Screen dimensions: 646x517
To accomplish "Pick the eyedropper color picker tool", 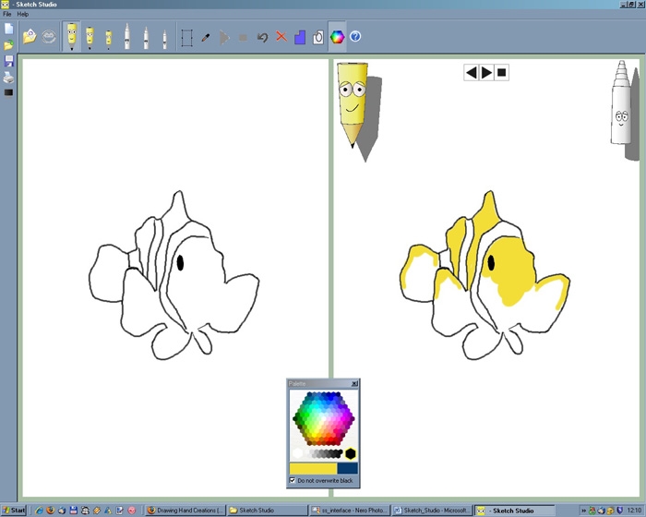I will tap(206, 37).
